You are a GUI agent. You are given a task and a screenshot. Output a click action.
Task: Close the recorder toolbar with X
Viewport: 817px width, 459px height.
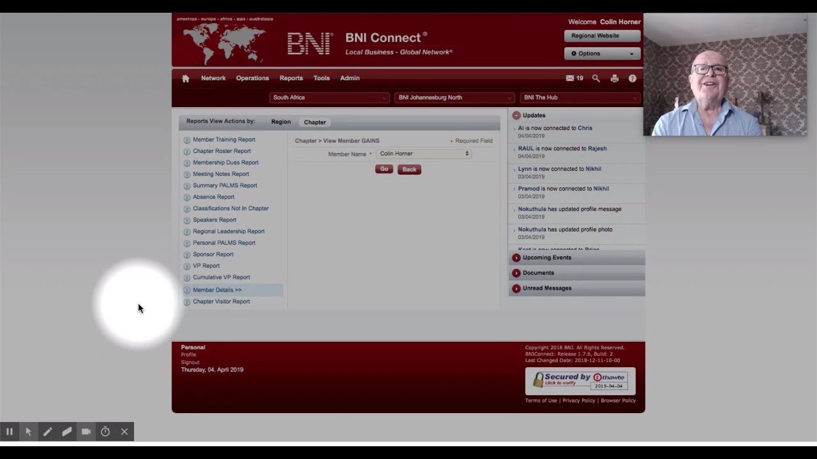coord(124,432)
